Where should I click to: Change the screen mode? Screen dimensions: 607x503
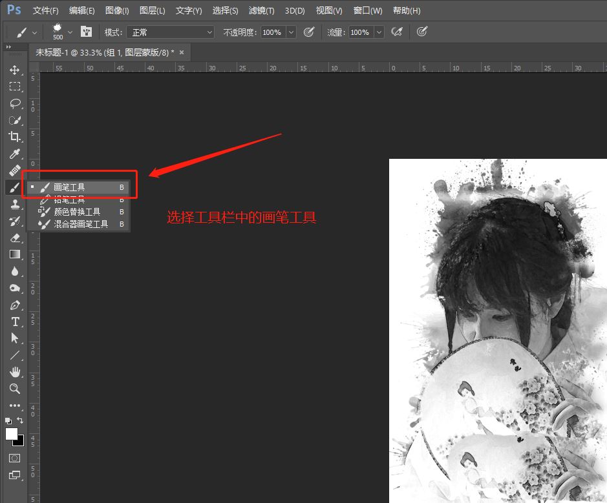point(15,475)
